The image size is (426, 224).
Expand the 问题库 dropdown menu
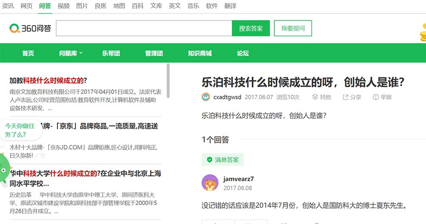click(x=71, y=53)
